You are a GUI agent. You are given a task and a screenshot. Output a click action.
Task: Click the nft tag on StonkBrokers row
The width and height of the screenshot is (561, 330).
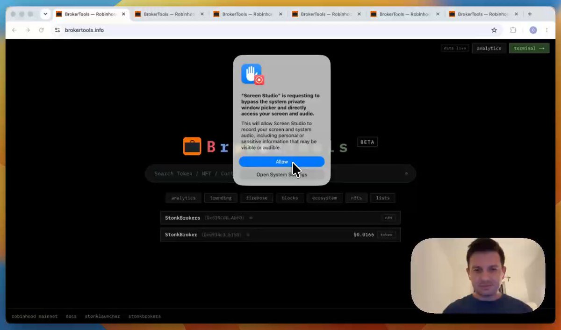point(388,218)
